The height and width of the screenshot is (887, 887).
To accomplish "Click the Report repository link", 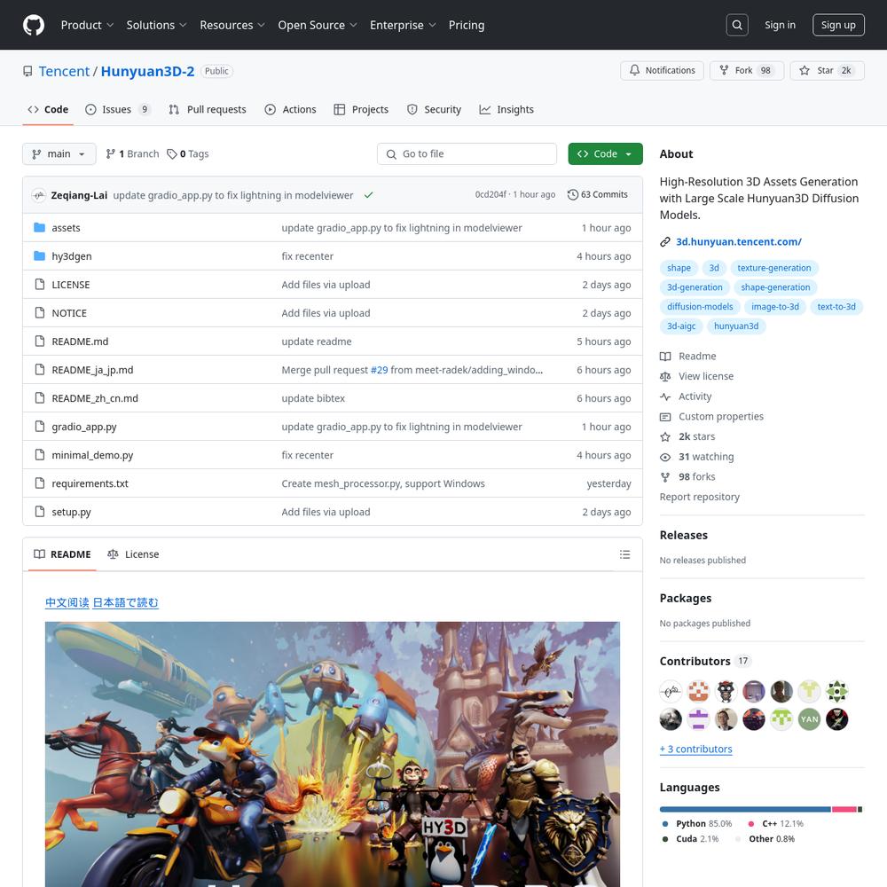I will [x=699, y=497].
